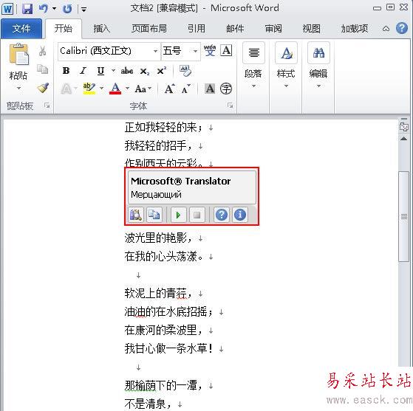Open the 剪贴板 dialog launcher
413x411 pixels.
47,106
